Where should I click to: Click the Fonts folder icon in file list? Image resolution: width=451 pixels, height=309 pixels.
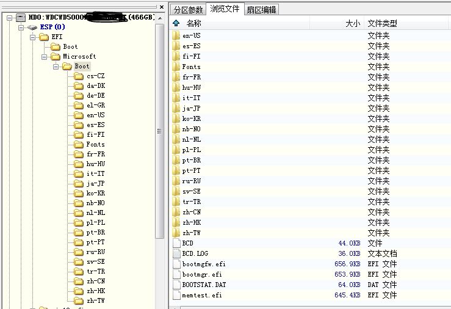[x=176, y=67]
